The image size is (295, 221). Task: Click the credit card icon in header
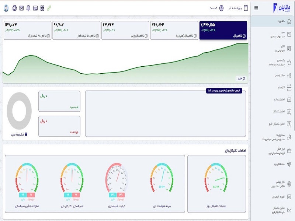click(x=35, y=8)
